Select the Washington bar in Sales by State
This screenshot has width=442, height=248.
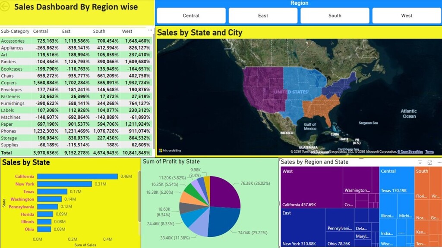[x=49, y=199]
